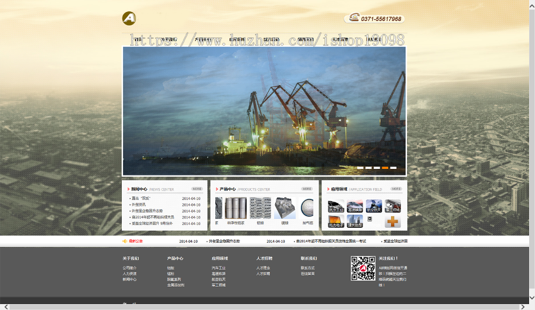
Task: Open the news item 外贸资讯
Action: 139,205
